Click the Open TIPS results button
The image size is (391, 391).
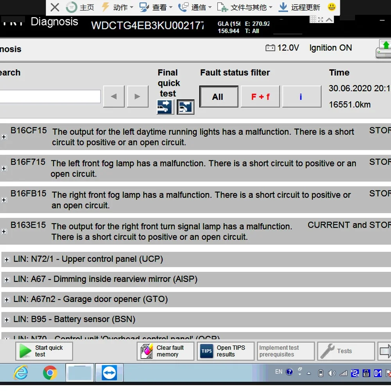(226, 351)
